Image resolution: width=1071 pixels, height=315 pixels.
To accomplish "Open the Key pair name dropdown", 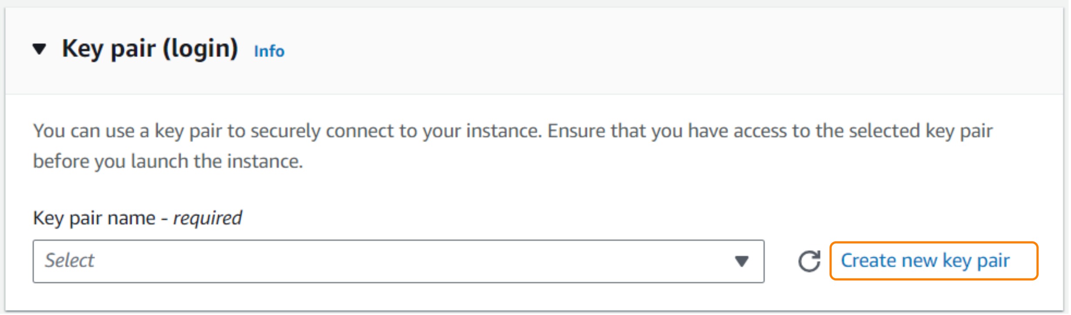I will [x=398, y=261].
